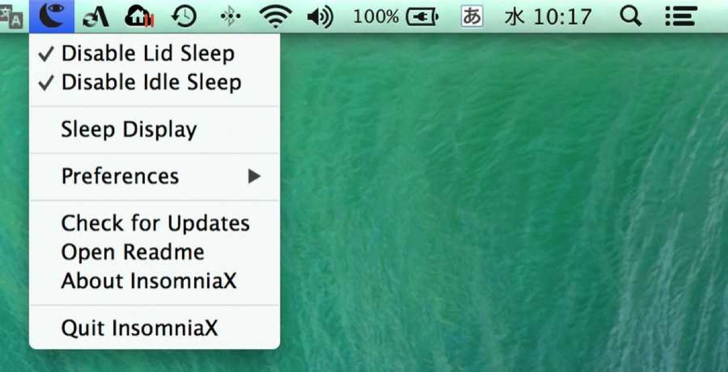Select Quit InsomniaX
The height and width of the screenshot is (372, 728).
[x=154, y=328]
